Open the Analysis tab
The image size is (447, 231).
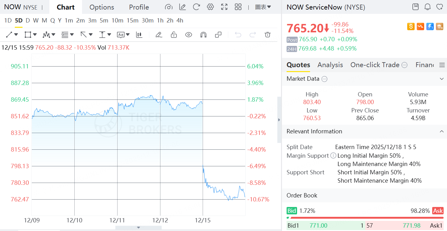click(330, 65)
